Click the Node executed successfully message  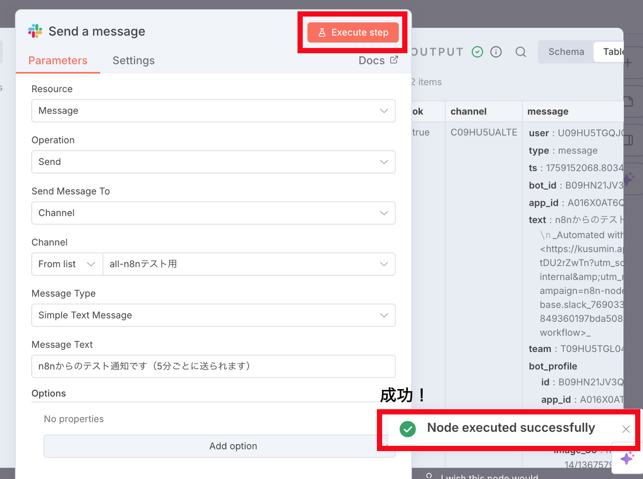coord(511,428)
